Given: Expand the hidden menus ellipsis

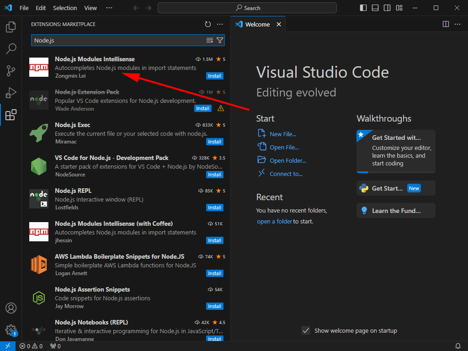Looking at the screenshot, I should [109, 8].
